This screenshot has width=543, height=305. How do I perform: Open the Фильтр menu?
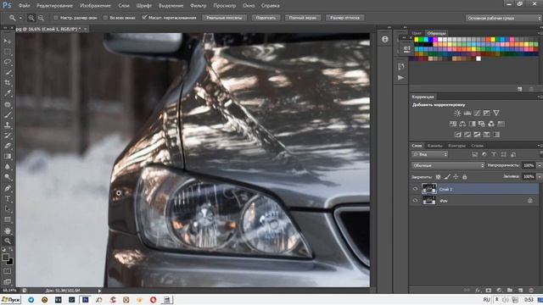[198, 6]
